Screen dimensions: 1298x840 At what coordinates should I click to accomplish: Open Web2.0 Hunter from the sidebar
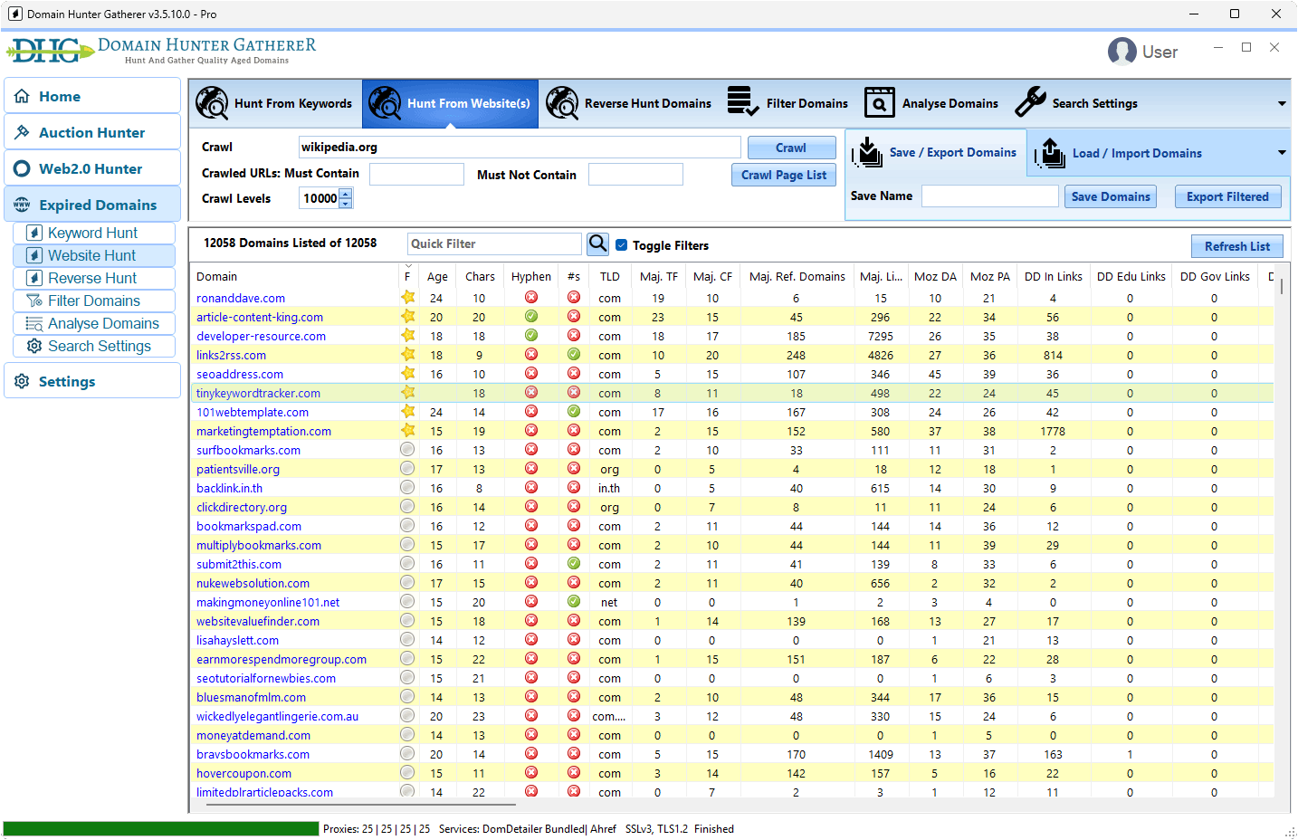(21, 167)
